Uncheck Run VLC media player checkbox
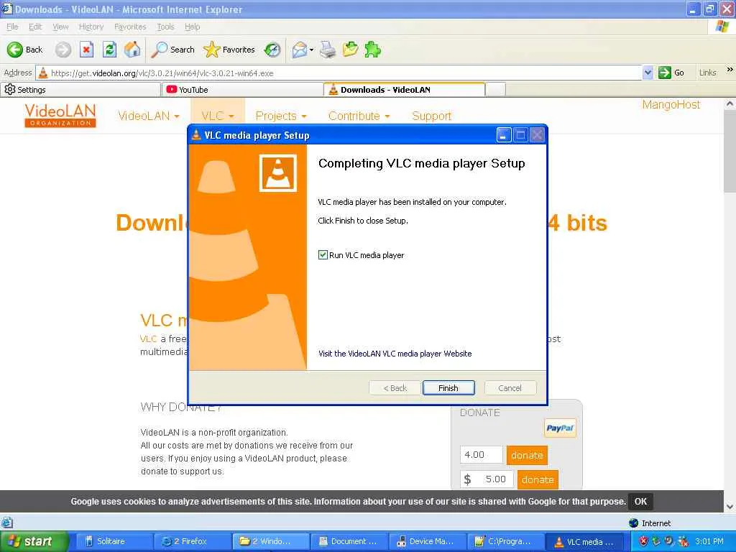 coord(323,255)
